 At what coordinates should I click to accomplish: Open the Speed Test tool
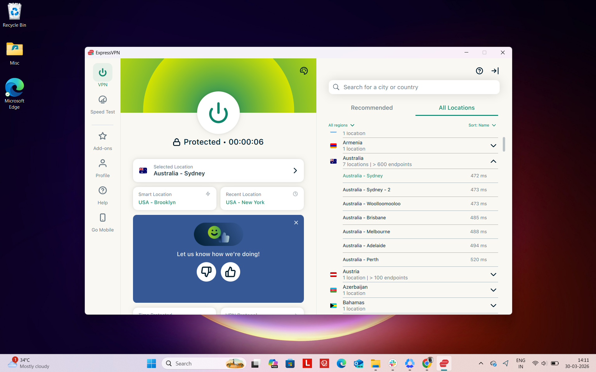point(103,104)
